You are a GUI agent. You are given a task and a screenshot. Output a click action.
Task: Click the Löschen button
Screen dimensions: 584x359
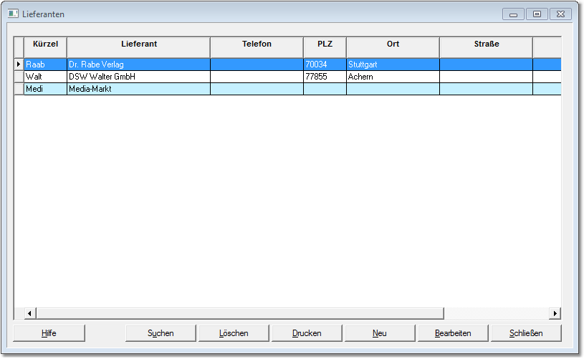tap(234, 333)
